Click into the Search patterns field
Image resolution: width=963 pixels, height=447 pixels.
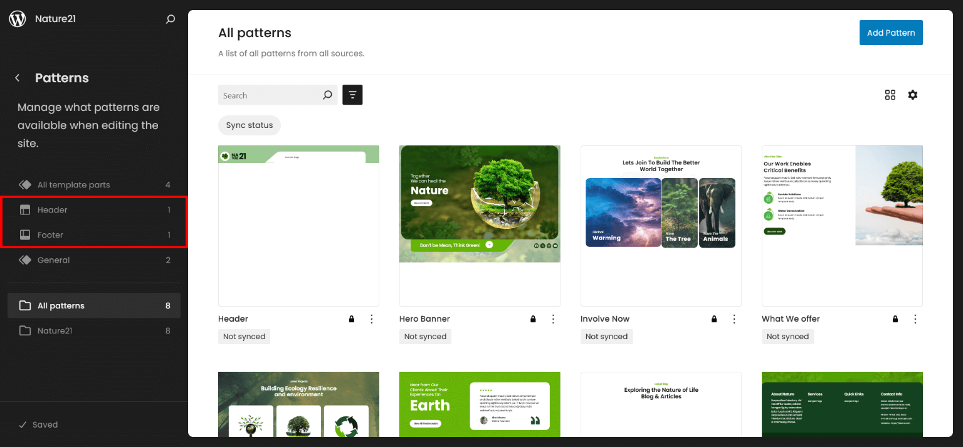[268, 95]
